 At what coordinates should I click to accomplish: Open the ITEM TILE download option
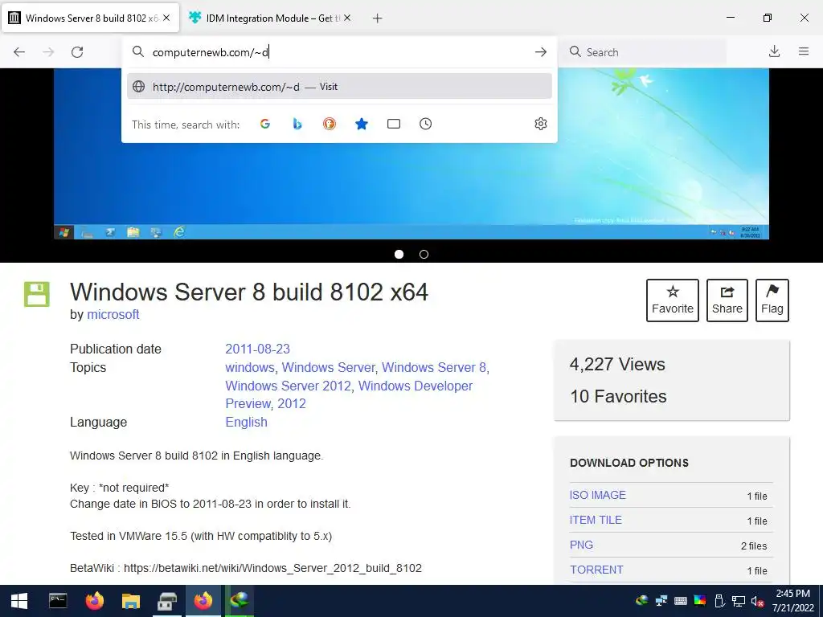596,520
